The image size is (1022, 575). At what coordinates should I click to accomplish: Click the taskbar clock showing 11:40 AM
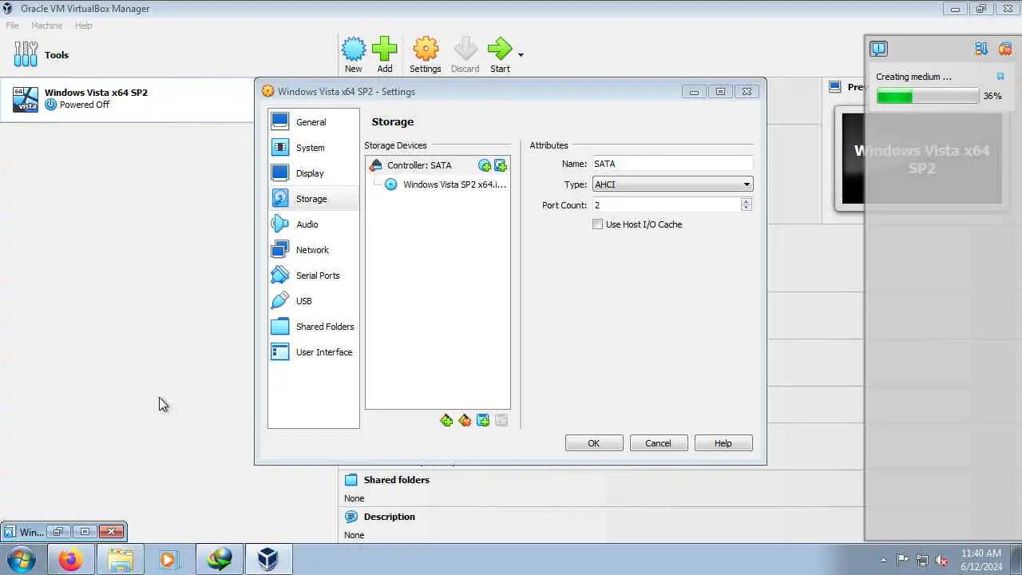coord(981,560)
